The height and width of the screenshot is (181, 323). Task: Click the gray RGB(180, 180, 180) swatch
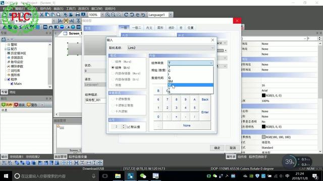coord(263,137)
